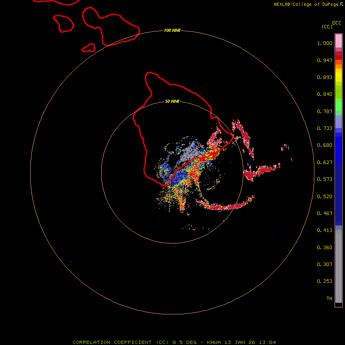Select the 0.467 legend value

(x=325, y=214)
